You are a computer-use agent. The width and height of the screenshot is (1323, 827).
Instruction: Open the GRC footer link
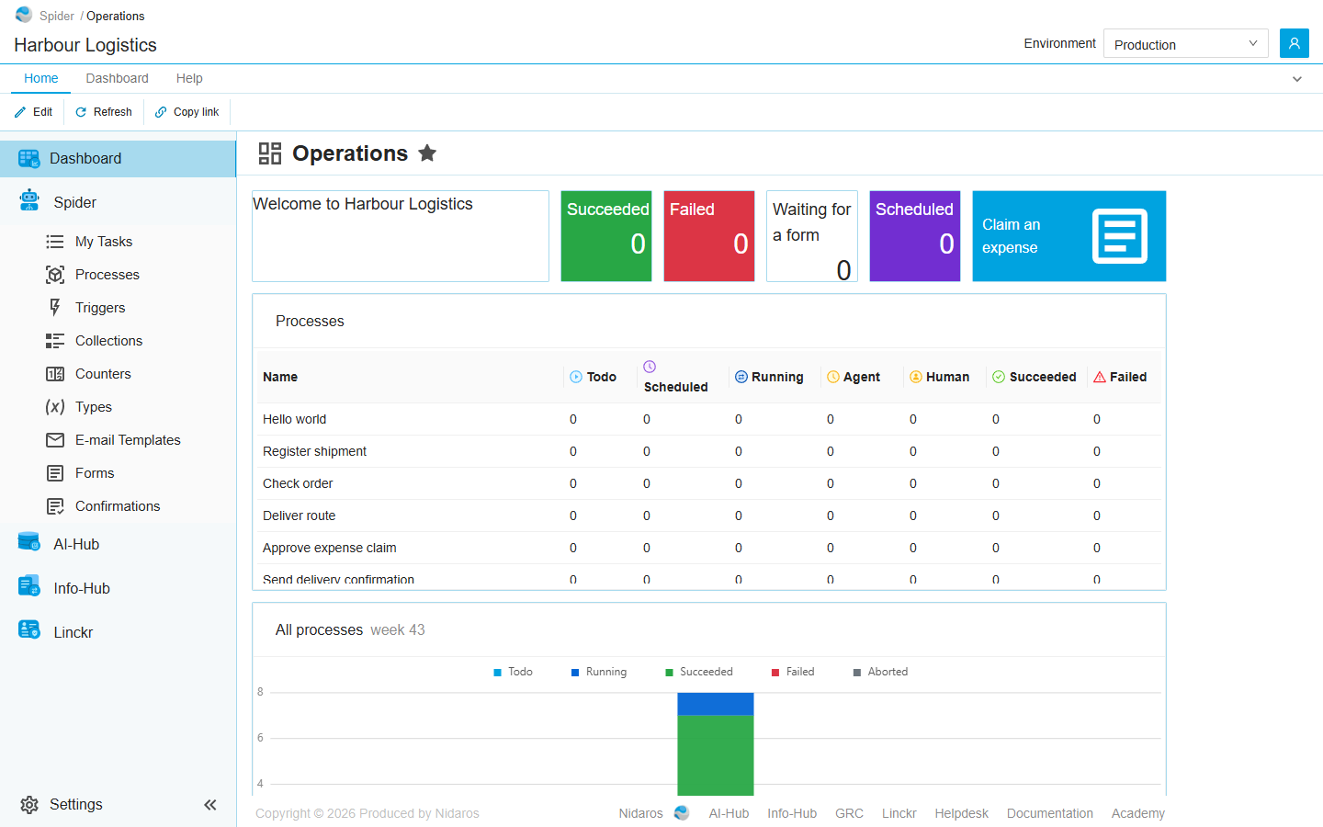click(849, 813)
